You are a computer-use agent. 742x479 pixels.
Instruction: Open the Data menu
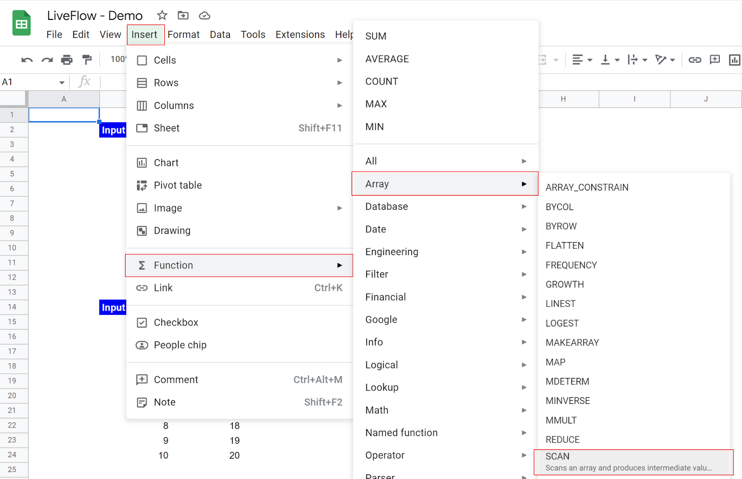pyautogui.click(x=220, y=34)
